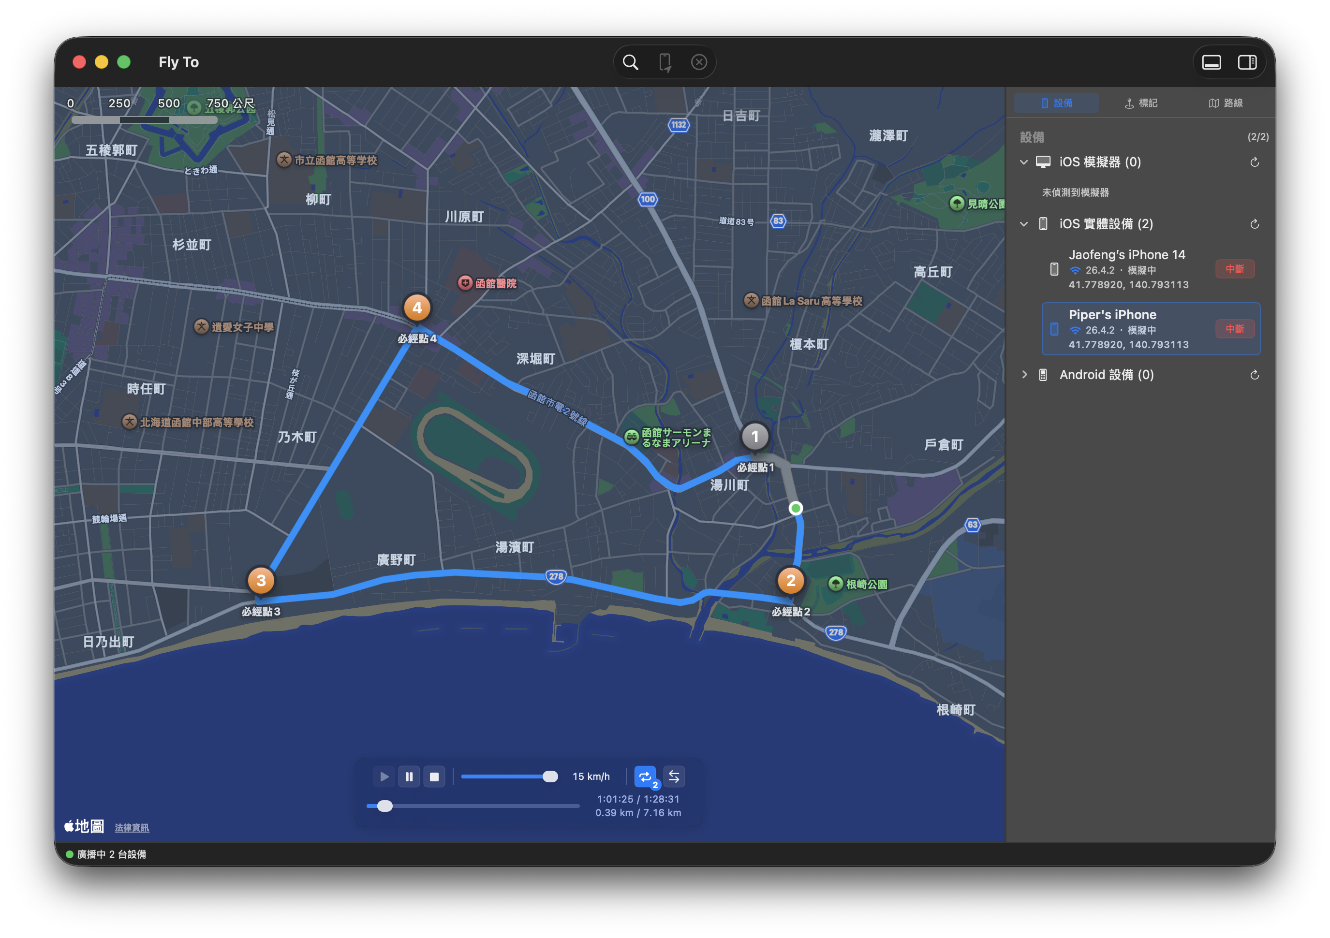
Task: Pause the route simulation
Action: click(x=409, y=777)
